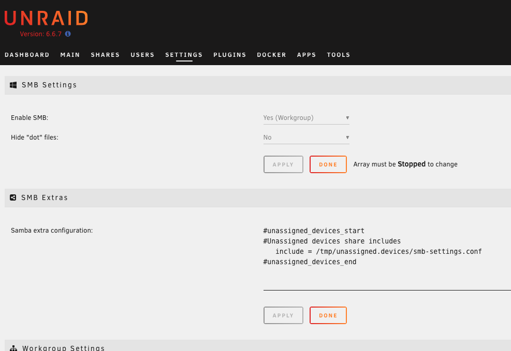This screenshot has width=511, height=351.
Task: Open the Dashboard tab
Action: tap(27, 55)
